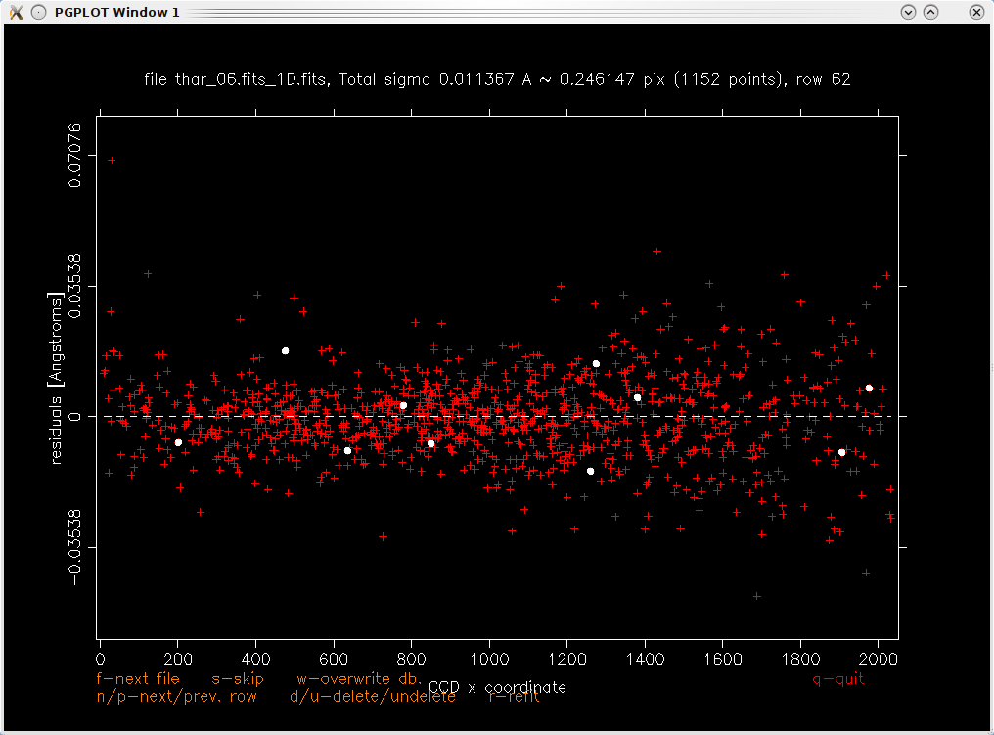Click the 'w-overwrite db.' command text
Screen dimensions: 994x735
pos(359,678)
